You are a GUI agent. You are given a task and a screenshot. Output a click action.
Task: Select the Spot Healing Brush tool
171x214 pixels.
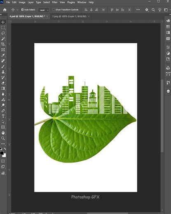(x=3, y=61)
